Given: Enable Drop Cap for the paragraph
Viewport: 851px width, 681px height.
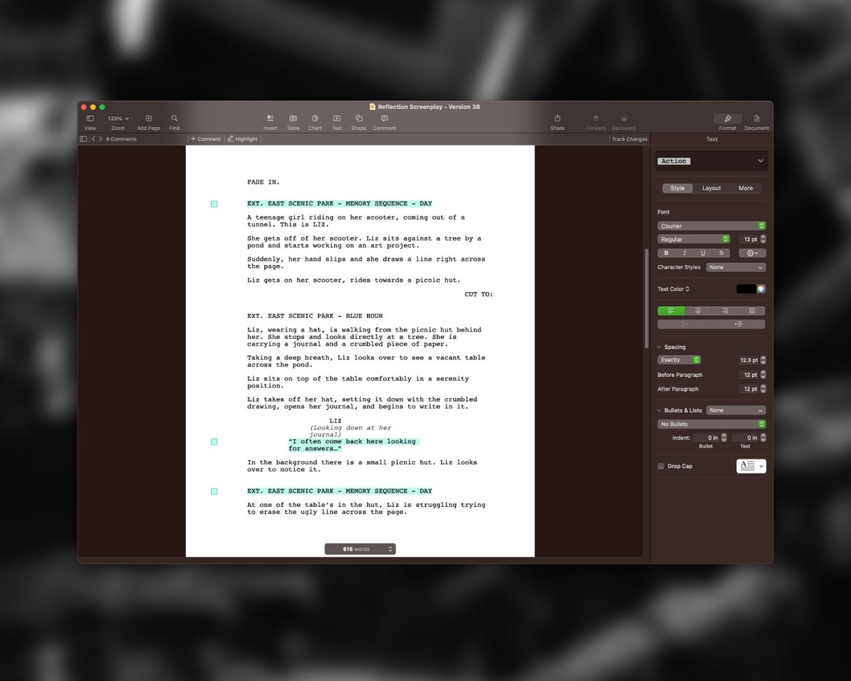Looking at the screenshot, I should pyautogui.click(x=661, y=466).
